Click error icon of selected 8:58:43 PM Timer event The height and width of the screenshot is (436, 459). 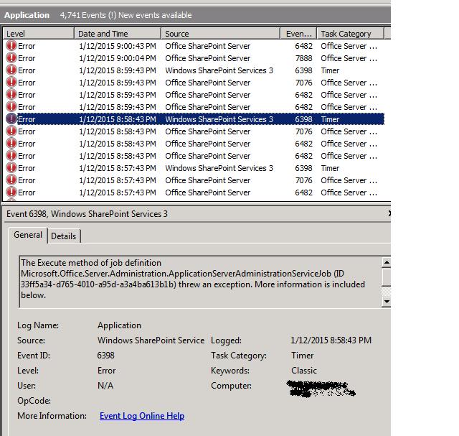tap(11, 119)
